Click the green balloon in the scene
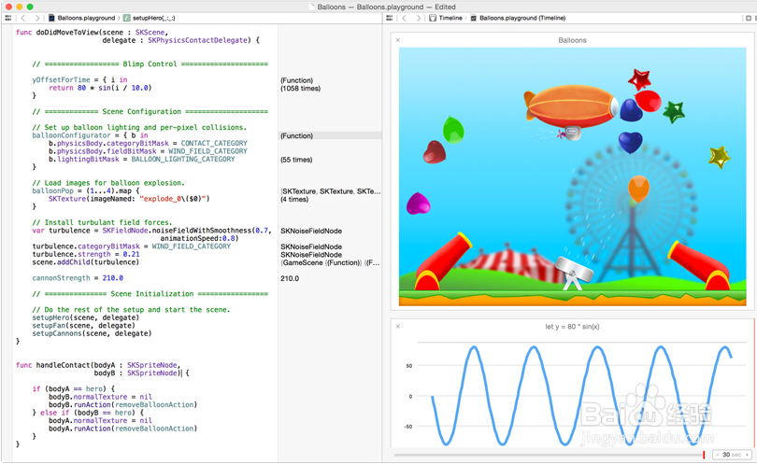 pos(453,129)
